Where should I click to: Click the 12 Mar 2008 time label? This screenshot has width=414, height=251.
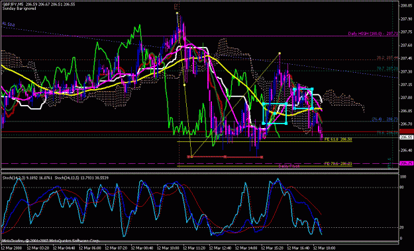pos(11,248)
